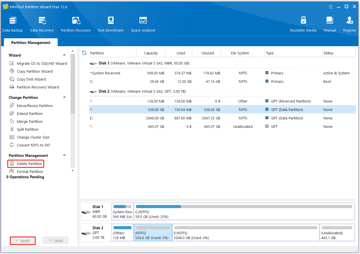Click the 'Active & System' status cell
Image resolution: width=360 pixels, height=254 pixels.
(336, 73)
